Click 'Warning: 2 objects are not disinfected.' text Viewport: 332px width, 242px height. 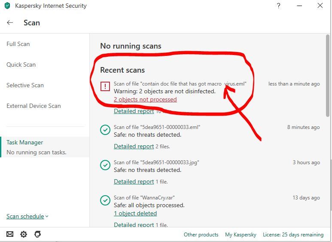165,91
